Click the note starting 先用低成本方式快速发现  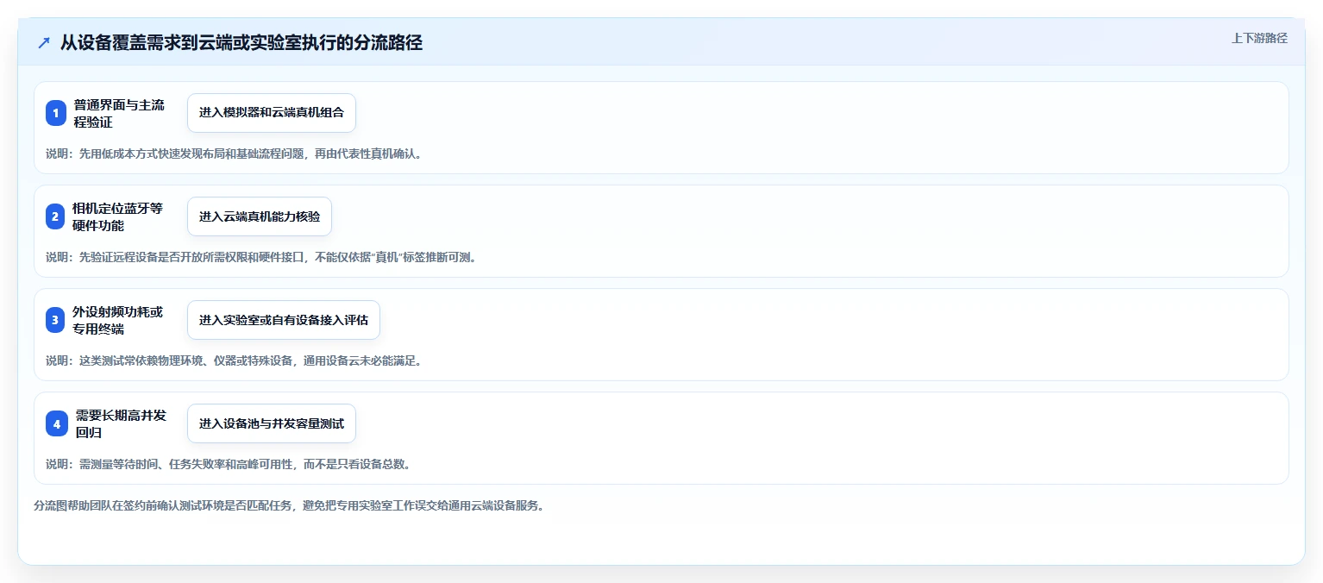234,154
